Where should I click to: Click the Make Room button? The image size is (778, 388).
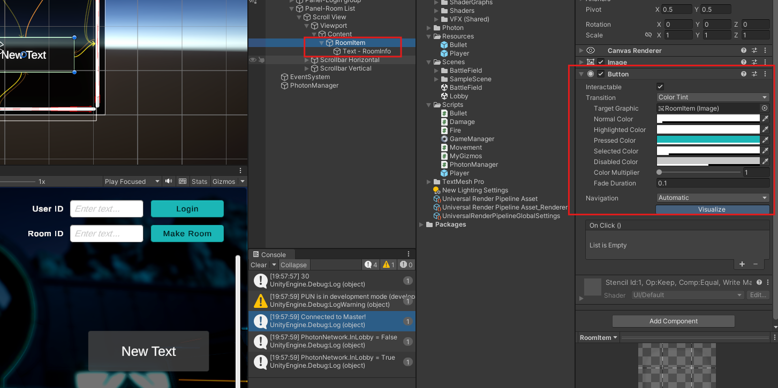(187, 234)
